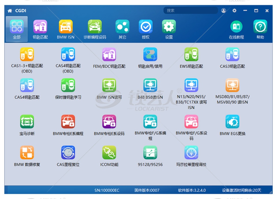Screen dimensions: 277x199
Task: Maximize the CGDI window
Action: click(x=256, y=11)
